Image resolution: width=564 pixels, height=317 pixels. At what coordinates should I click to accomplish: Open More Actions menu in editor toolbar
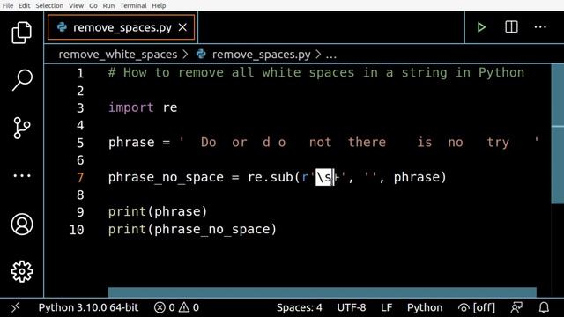[540, 27]
